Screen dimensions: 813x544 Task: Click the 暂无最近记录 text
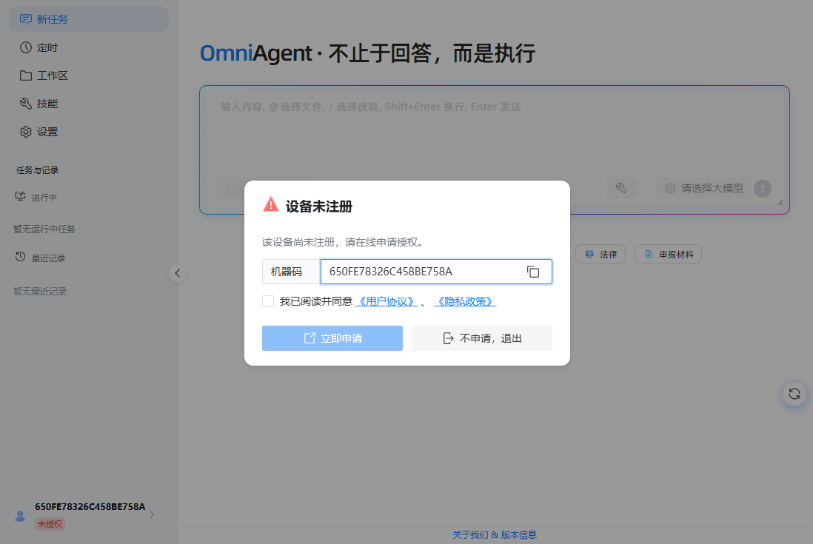pyautogui.click(x=40, y=291)
